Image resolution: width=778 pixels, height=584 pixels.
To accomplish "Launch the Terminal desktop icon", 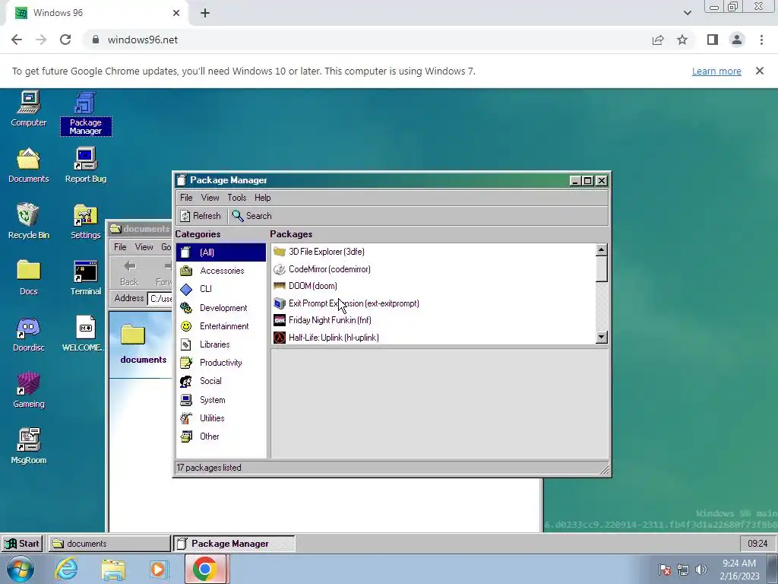I will 85,278.
